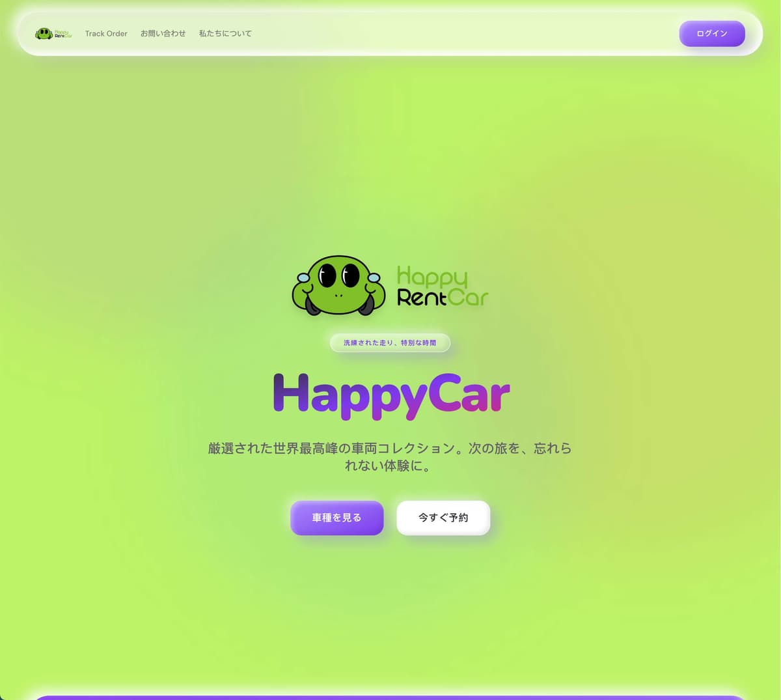Viewport: 781px width, 700px height.
Task: Click the Happy RentCar mascot logo in the navbar
Action: tap(44, 33)
